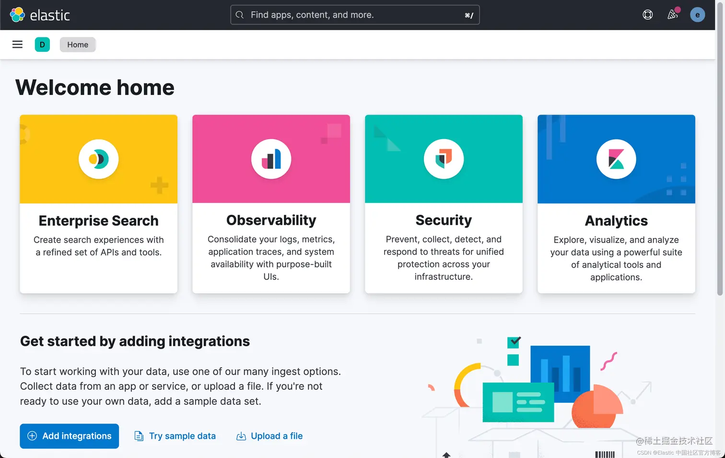
Task: Focus the 'Find apps, content, and more' field
Action: [x=355, y=15]
